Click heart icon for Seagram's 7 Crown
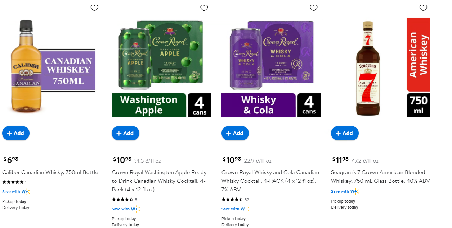The height and width of the screenshot is (228, 452). click(424, 8)
